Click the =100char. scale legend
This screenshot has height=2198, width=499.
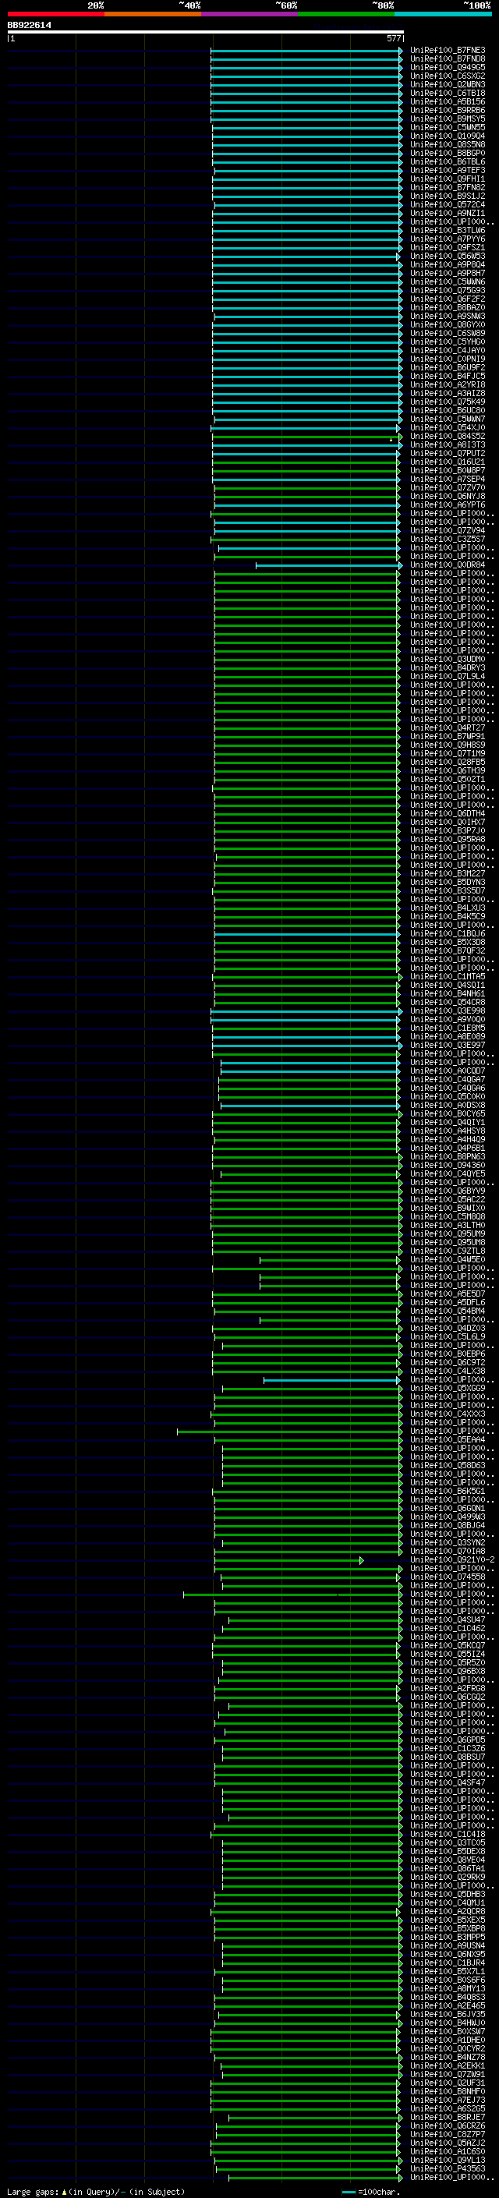pos(370,2192)
